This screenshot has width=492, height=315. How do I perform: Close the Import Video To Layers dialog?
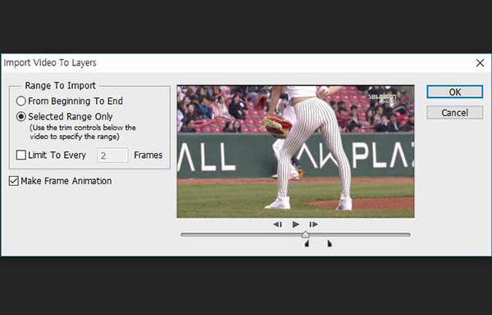pos(480,63)
